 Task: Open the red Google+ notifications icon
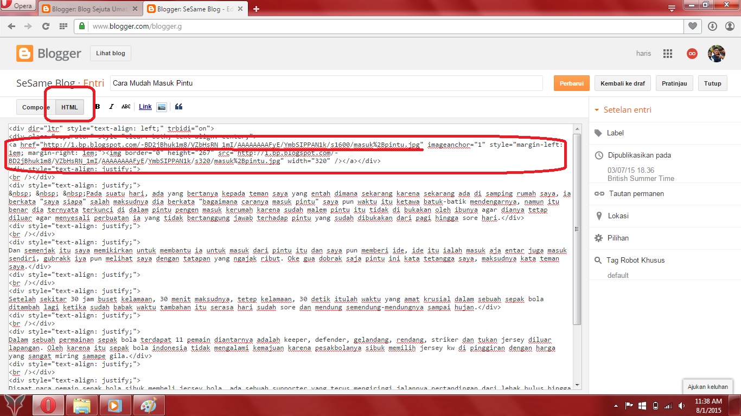click(692, 54)
